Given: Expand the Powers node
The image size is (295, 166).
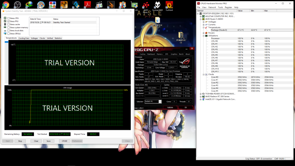Looking at the screenshot, I should 203,33.
